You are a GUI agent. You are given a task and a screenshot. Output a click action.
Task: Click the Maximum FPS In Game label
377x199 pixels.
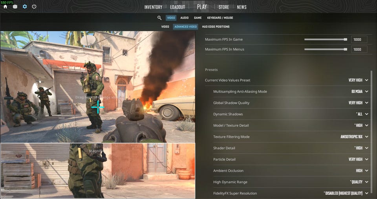[x=223, y=39]
